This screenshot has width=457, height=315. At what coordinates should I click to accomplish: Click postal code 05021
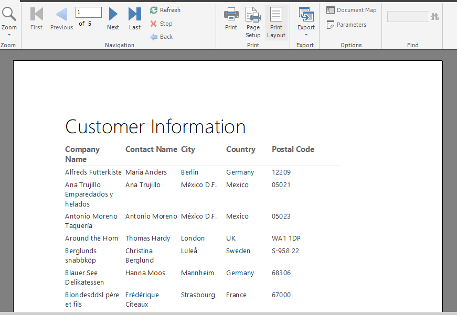click(x=281, y=184)
